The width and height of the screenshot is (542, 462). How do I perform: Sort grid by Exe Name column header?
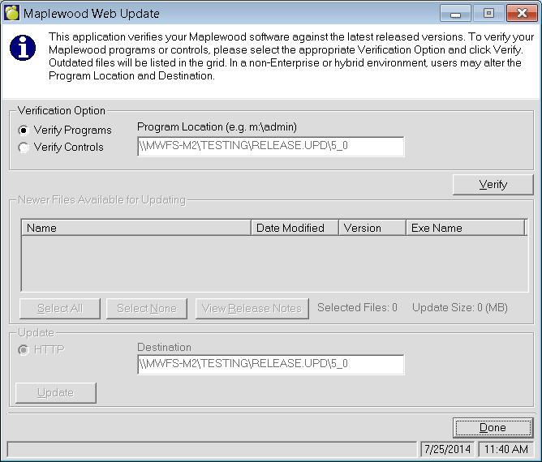(465, 228)
